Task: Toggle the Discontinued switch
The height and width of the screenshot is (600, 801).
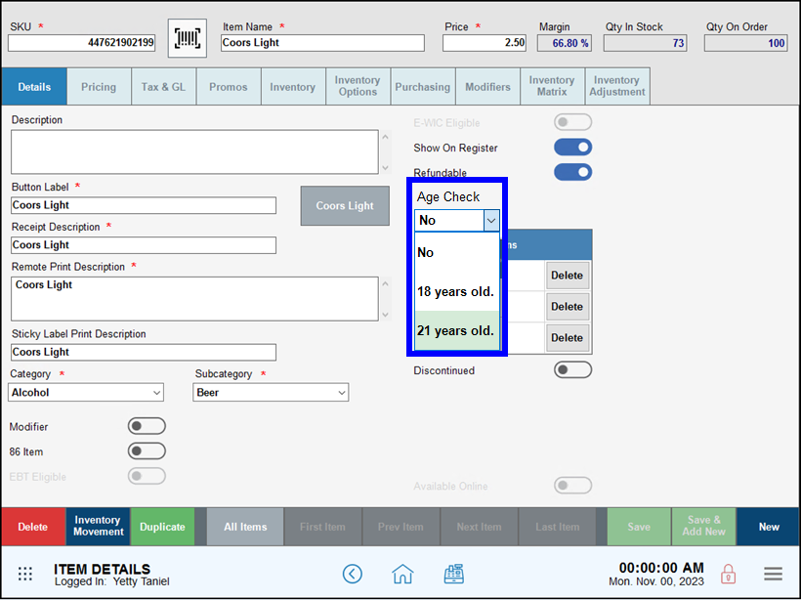Action: [x=572, y=369]
